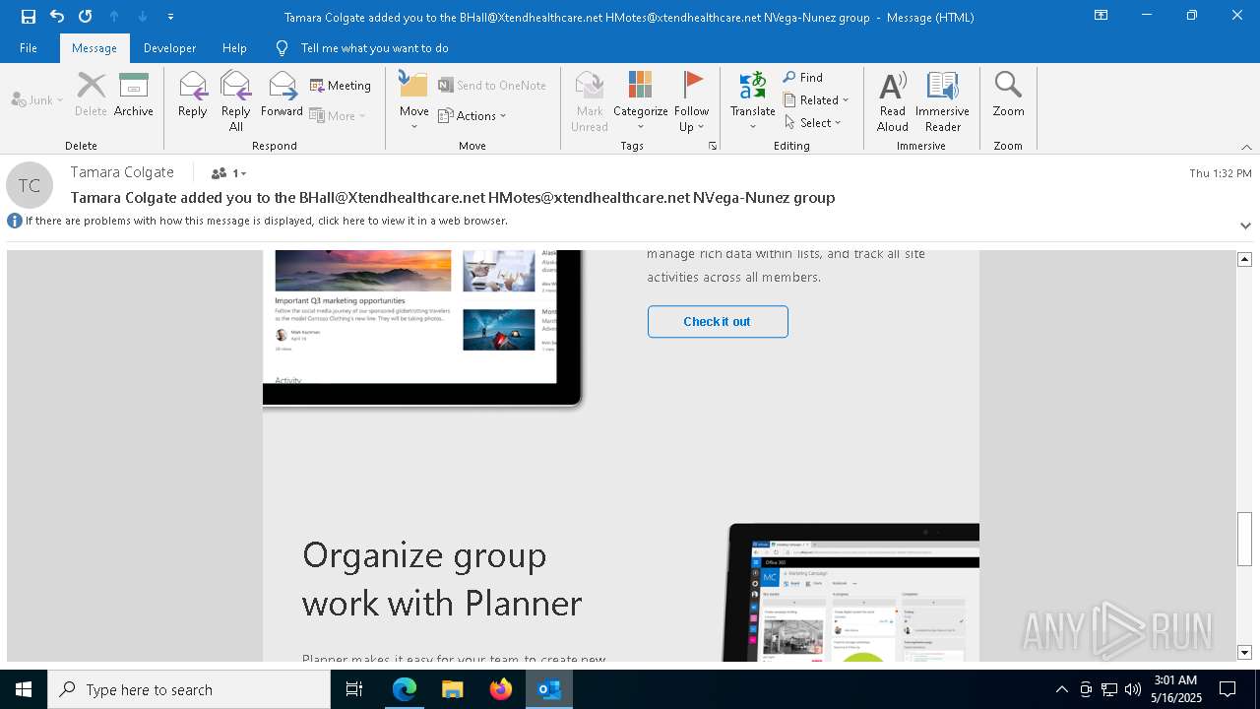
Task: Open File Explorer from taskbar
Action: click(453, 689)
